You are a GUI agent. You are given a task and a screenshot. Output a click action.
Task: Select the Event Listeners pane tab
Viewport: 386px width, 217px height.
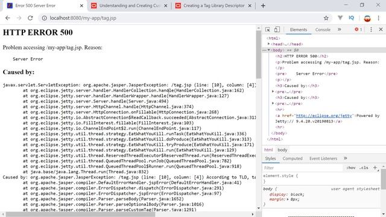(x=323, y=159)
